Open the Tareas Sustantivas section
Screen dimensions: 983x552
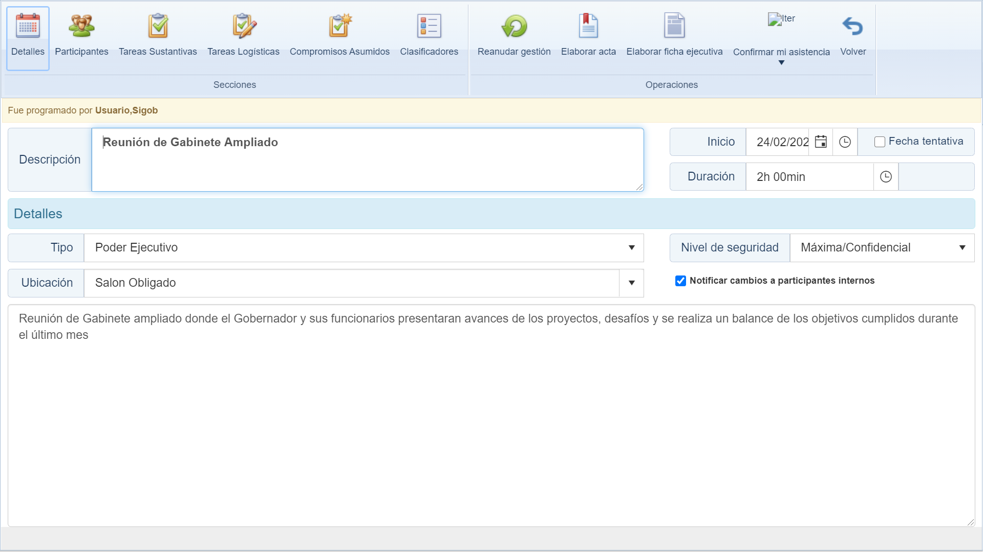click(158, 38)
